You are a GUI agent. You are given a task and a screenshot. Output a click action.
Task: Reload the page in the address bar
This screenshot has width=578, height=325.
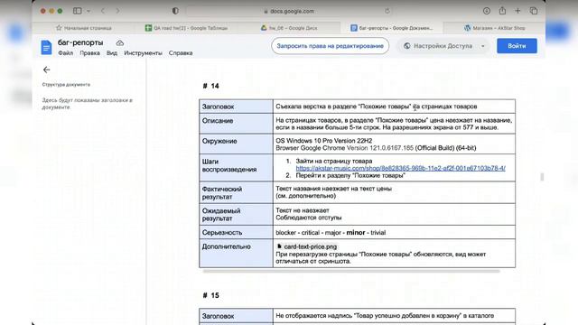387,11
